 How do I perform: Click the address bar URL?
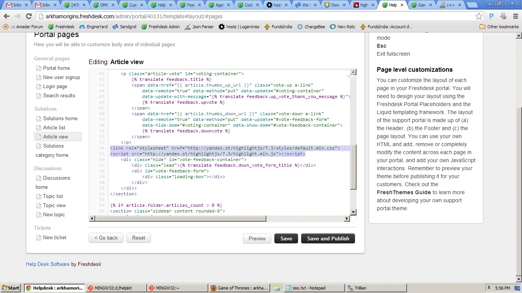click(x=134, y=16)
